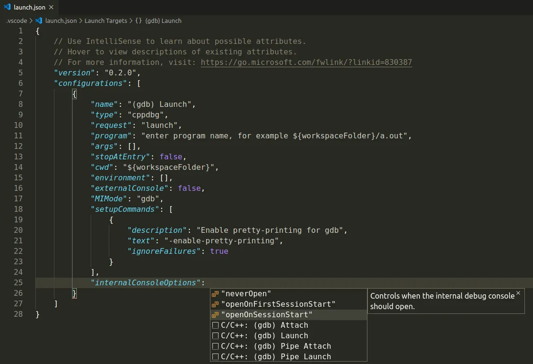Click the stopAtEntry false value
The image size is (533, 364).
coord(171,156)
